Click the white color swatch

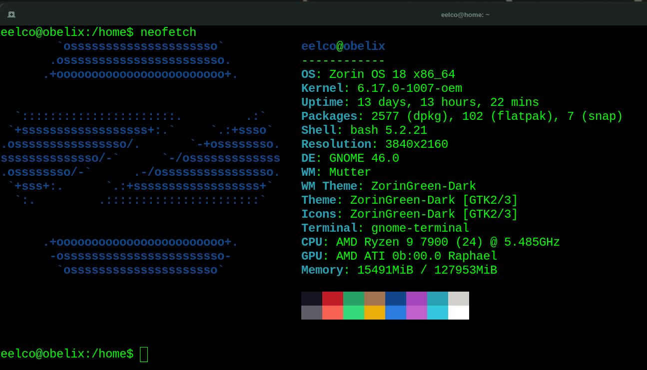(458, 312)
